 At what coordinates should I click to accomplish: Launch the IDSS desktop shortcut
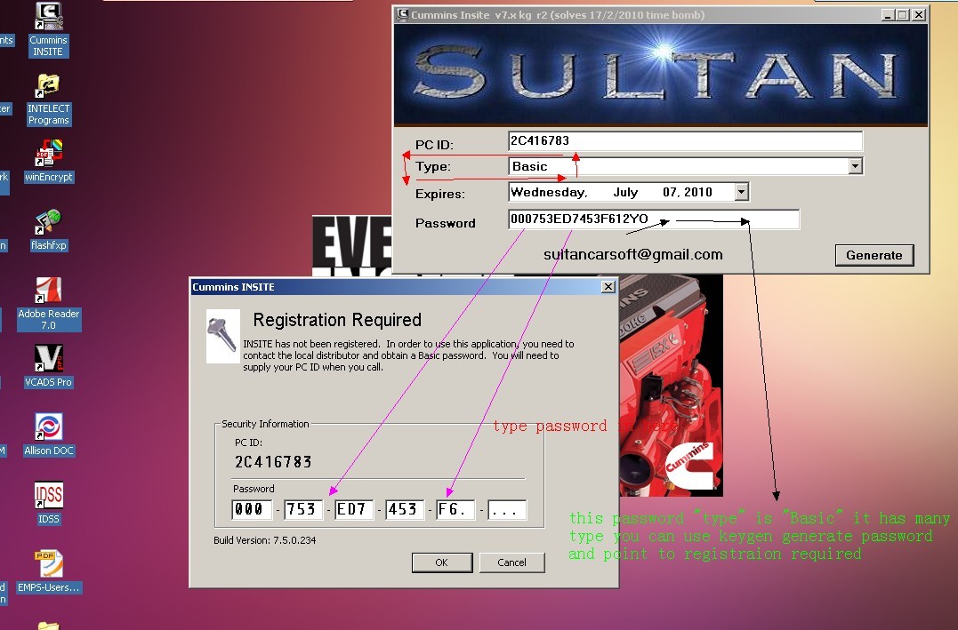48,495
